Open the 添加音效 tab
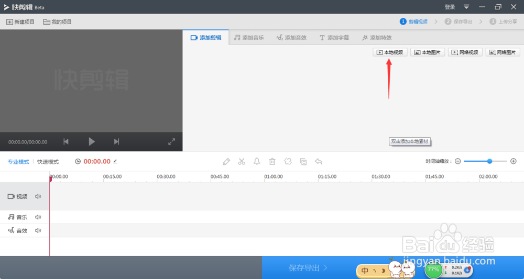This screenshot has height=279, width=524. pyautogui.click(x=291, y=38)
